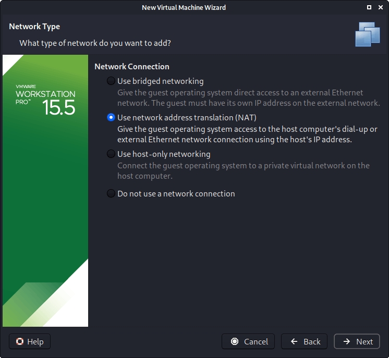
Task: Click the 'Use bridged networking' label text
Action: click(x=160, y=81)
